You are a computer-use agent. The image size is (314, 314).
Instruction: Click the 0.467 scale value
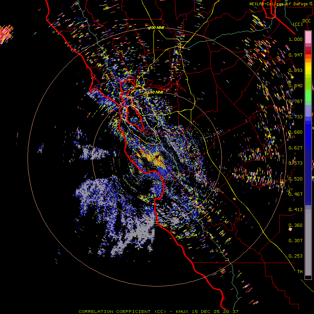pos(296,194)
